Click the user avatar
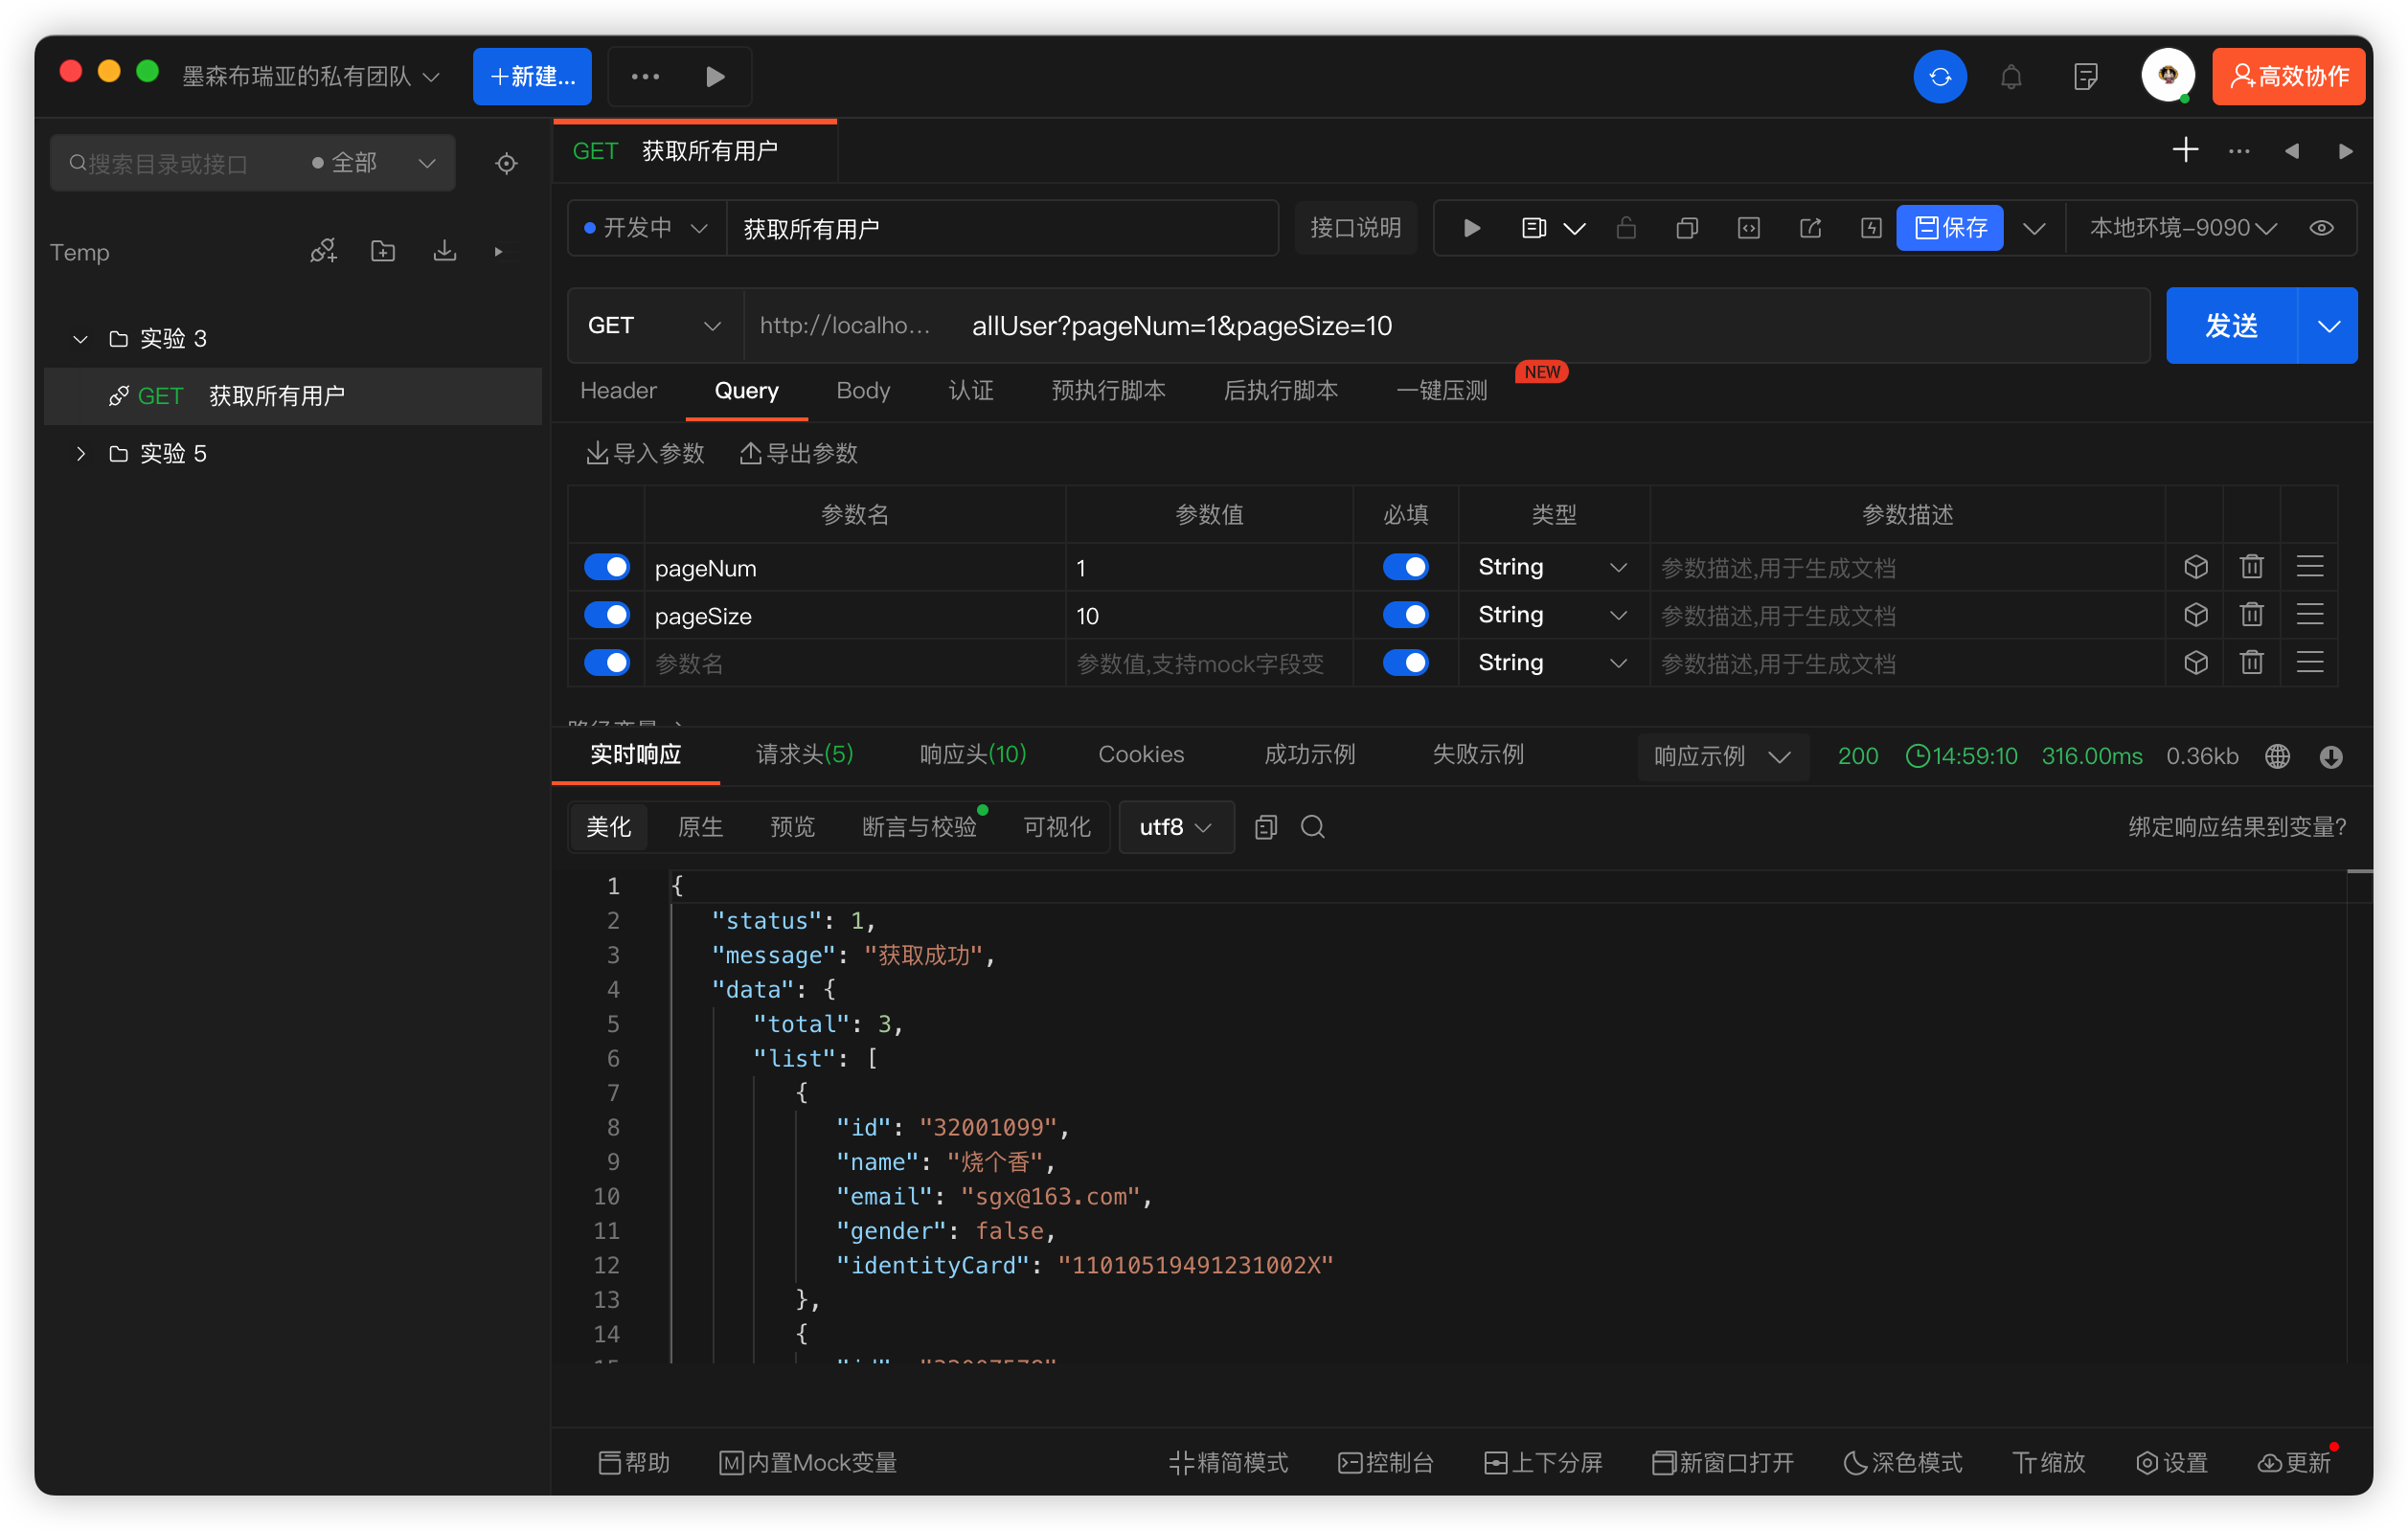This screenshot has height=1530, width=2408. click(x=2167, y=75)
